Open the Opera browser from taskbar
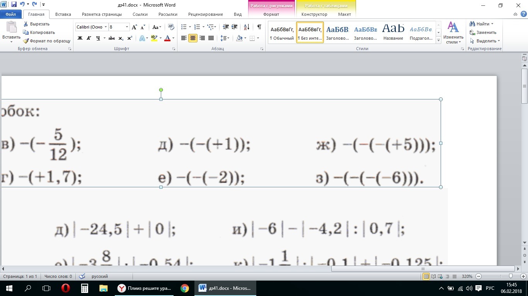This screenshot has width=528, height=296. 65,288
